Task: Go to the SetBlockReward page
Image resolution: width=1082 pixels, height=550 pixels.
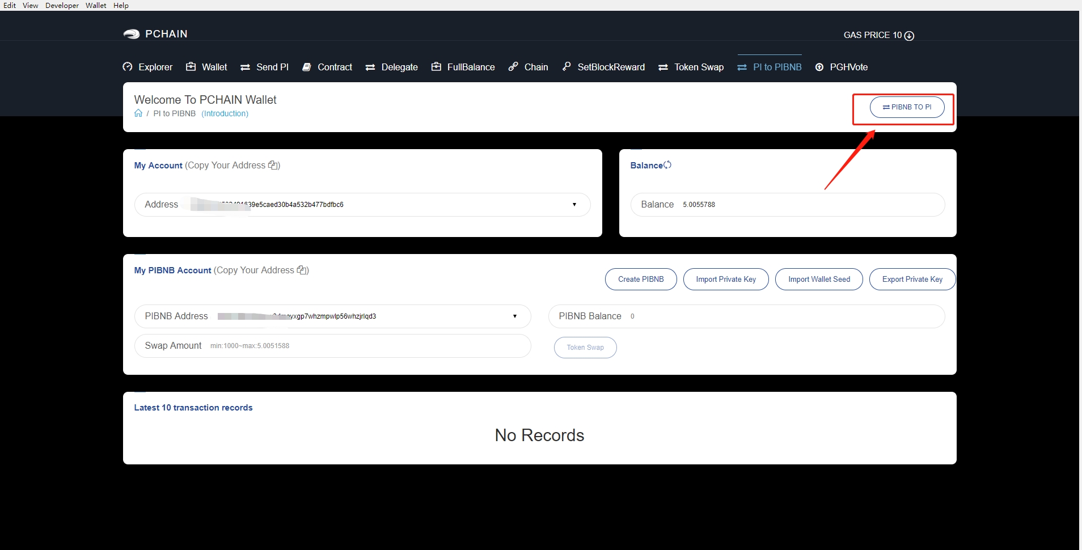Action: (x=604, y=67)
